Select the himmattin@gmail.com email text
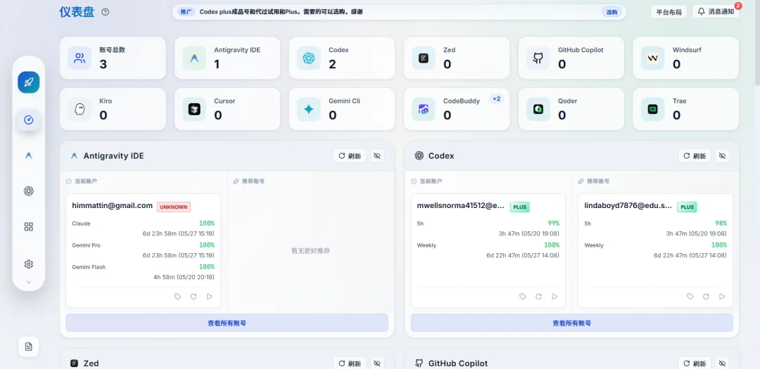The image size is (760, 369). (113, 206)
